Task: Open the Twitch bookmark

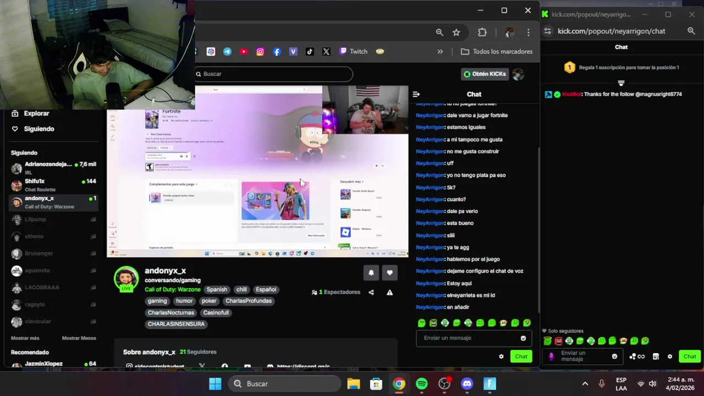Action: pyautogui.click(x=353, y=51)
